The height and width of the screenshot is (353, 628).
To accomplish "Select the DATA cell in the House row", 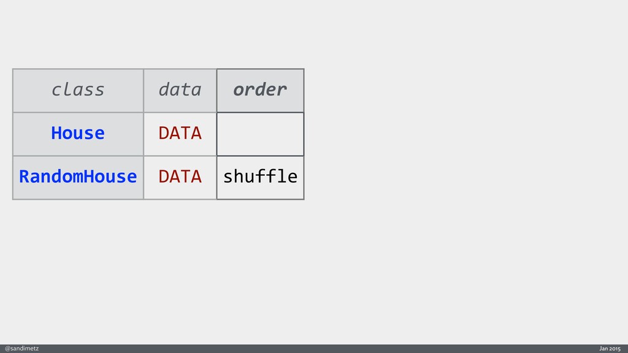I will pos(180,133).
